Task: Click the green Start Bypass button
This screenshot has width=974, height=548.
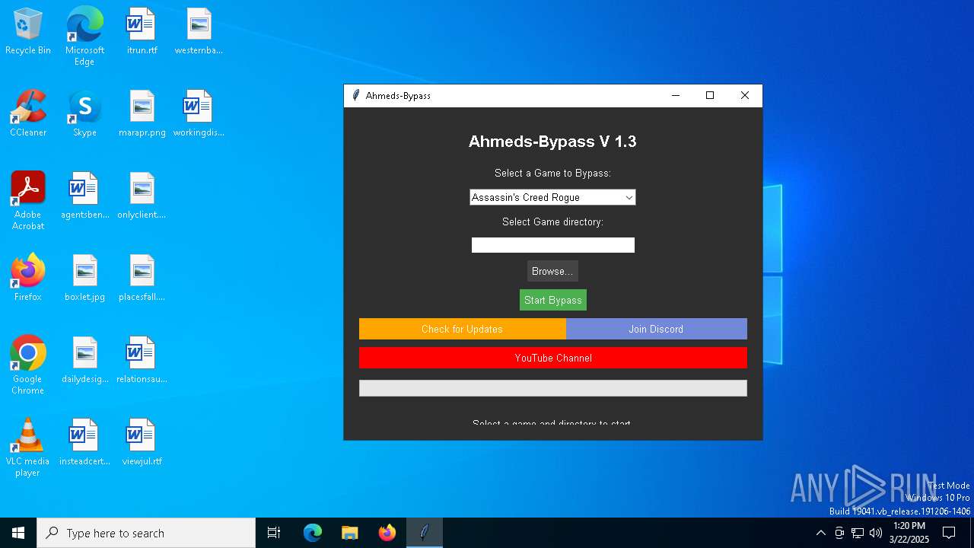Action: coord(553,300)
